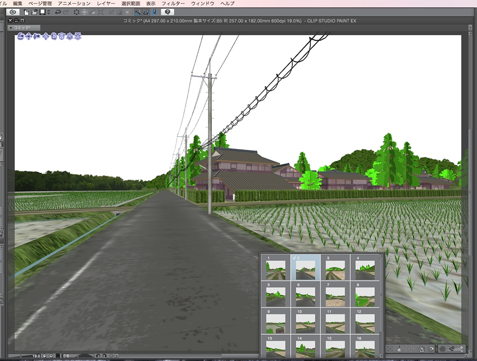The height and width of the screenshot is (361, 477).
Task: Select the camera rotation tool above the 3D preview
Action: coord(21,36)
